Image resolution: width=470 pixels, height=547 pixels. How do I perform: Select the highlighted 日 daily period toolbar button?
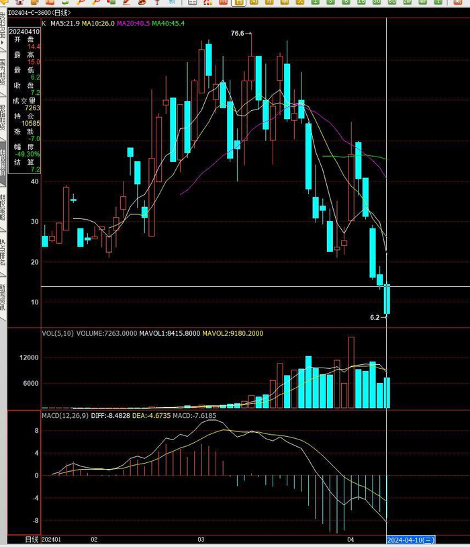(x=238, y=2)
